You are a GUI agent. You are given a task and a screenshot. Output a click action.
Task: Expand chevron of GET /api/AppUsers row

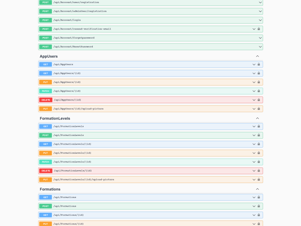coord(254,64)
